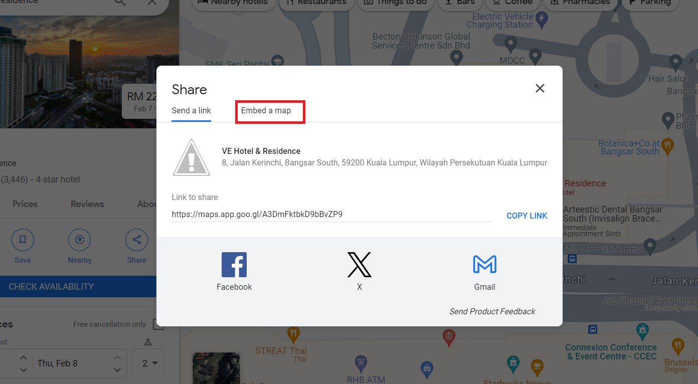Select the Things to do chip

(396, 3)
